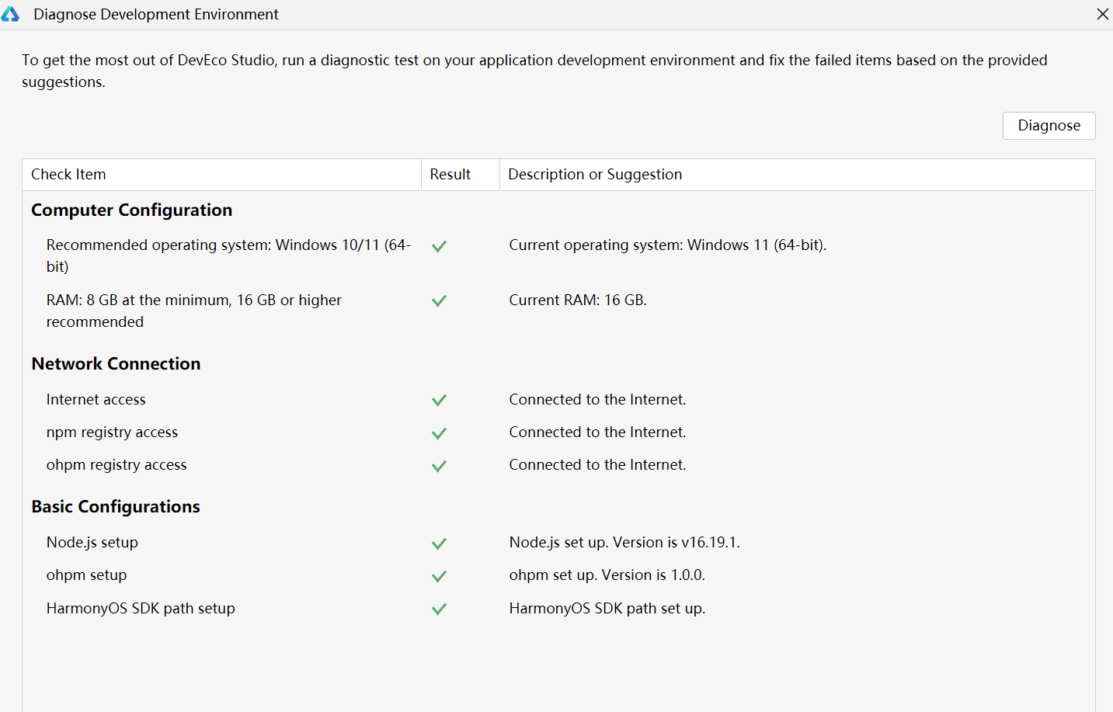Click the checkmark for npm registry access
Image resolution: width=1113 pixels, height=712 pixels.
439,433
